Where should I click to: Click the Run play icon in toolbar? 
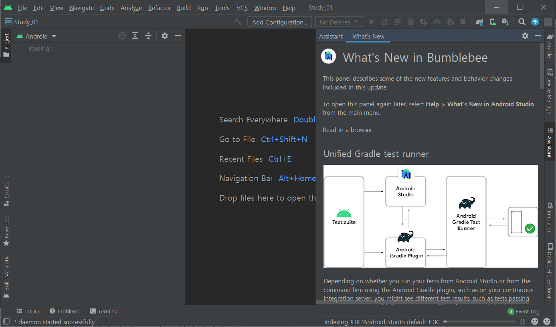pyautogui.click(x=372, y=22)
